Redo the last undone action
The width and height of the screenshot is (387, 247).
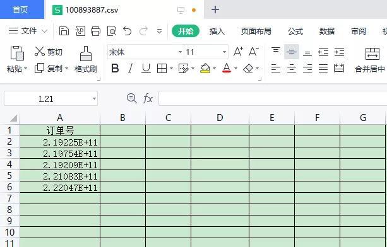point(143,32)
